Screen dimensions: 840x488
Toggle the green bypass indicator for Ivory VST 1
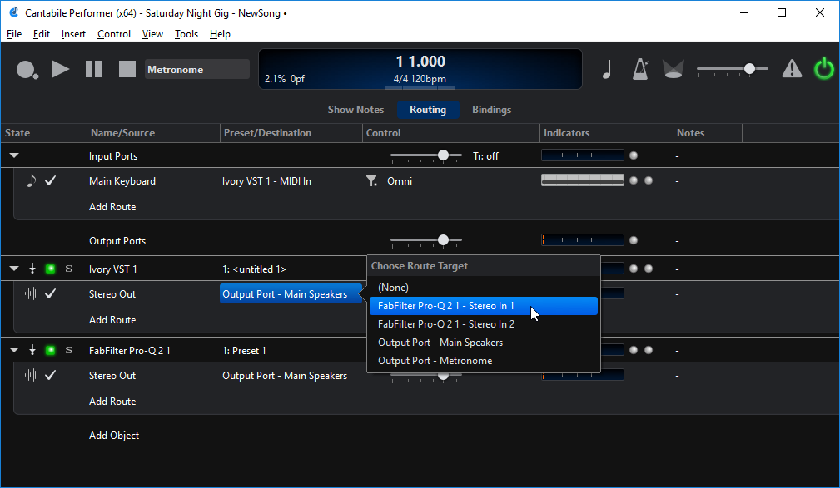[x=50, y=269]
